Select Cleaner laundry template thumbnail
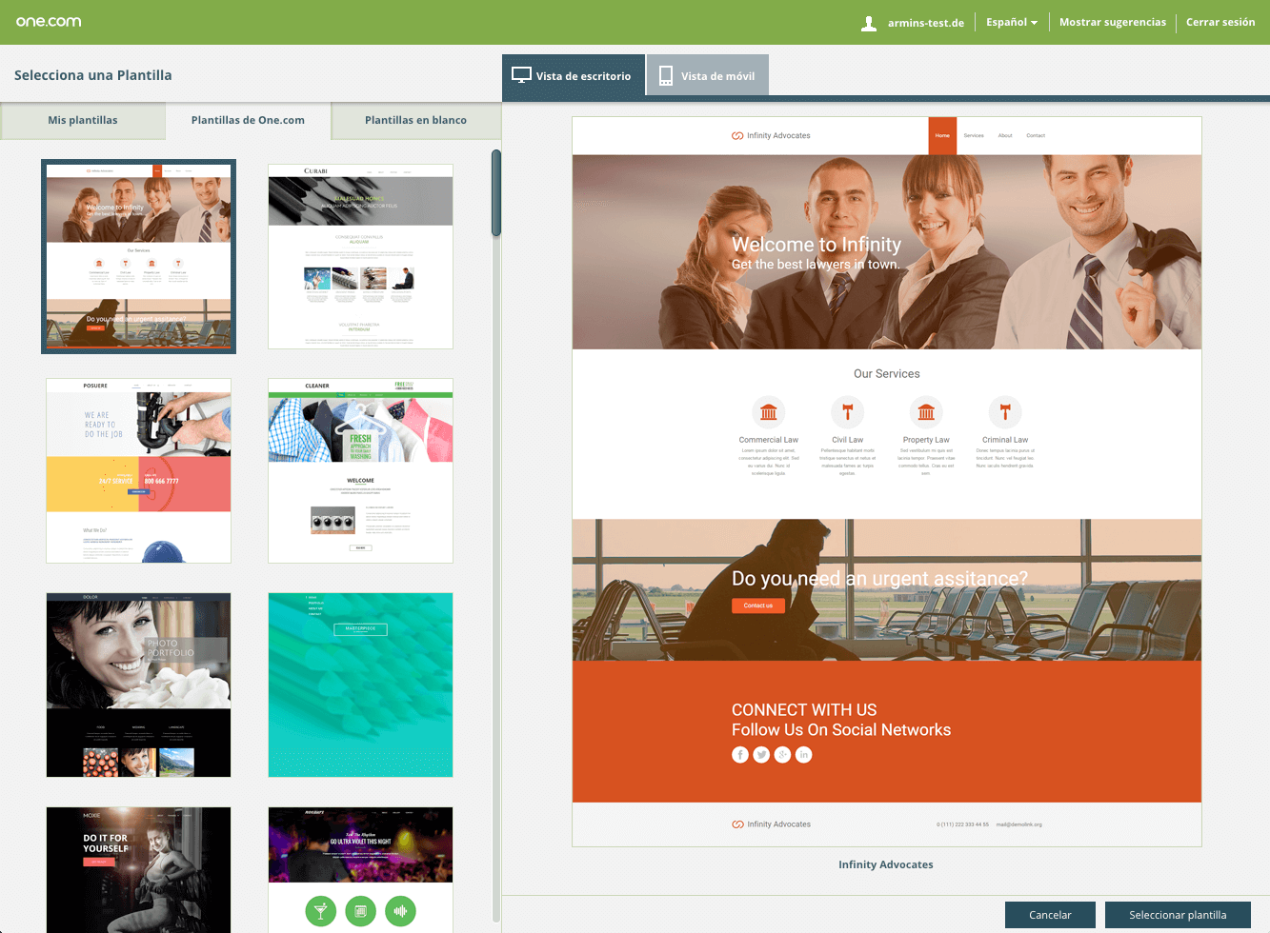Image resolution: width=1270 pixels, height=933 pixels. point(360,470)
